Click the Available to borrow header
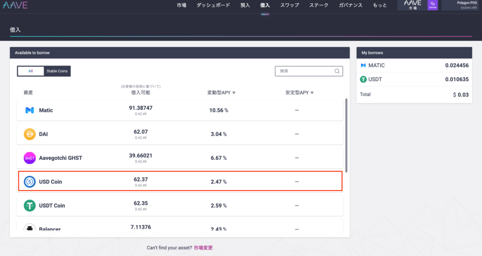The width and height of the screenshot is (482, 256). tap(180, 53)
